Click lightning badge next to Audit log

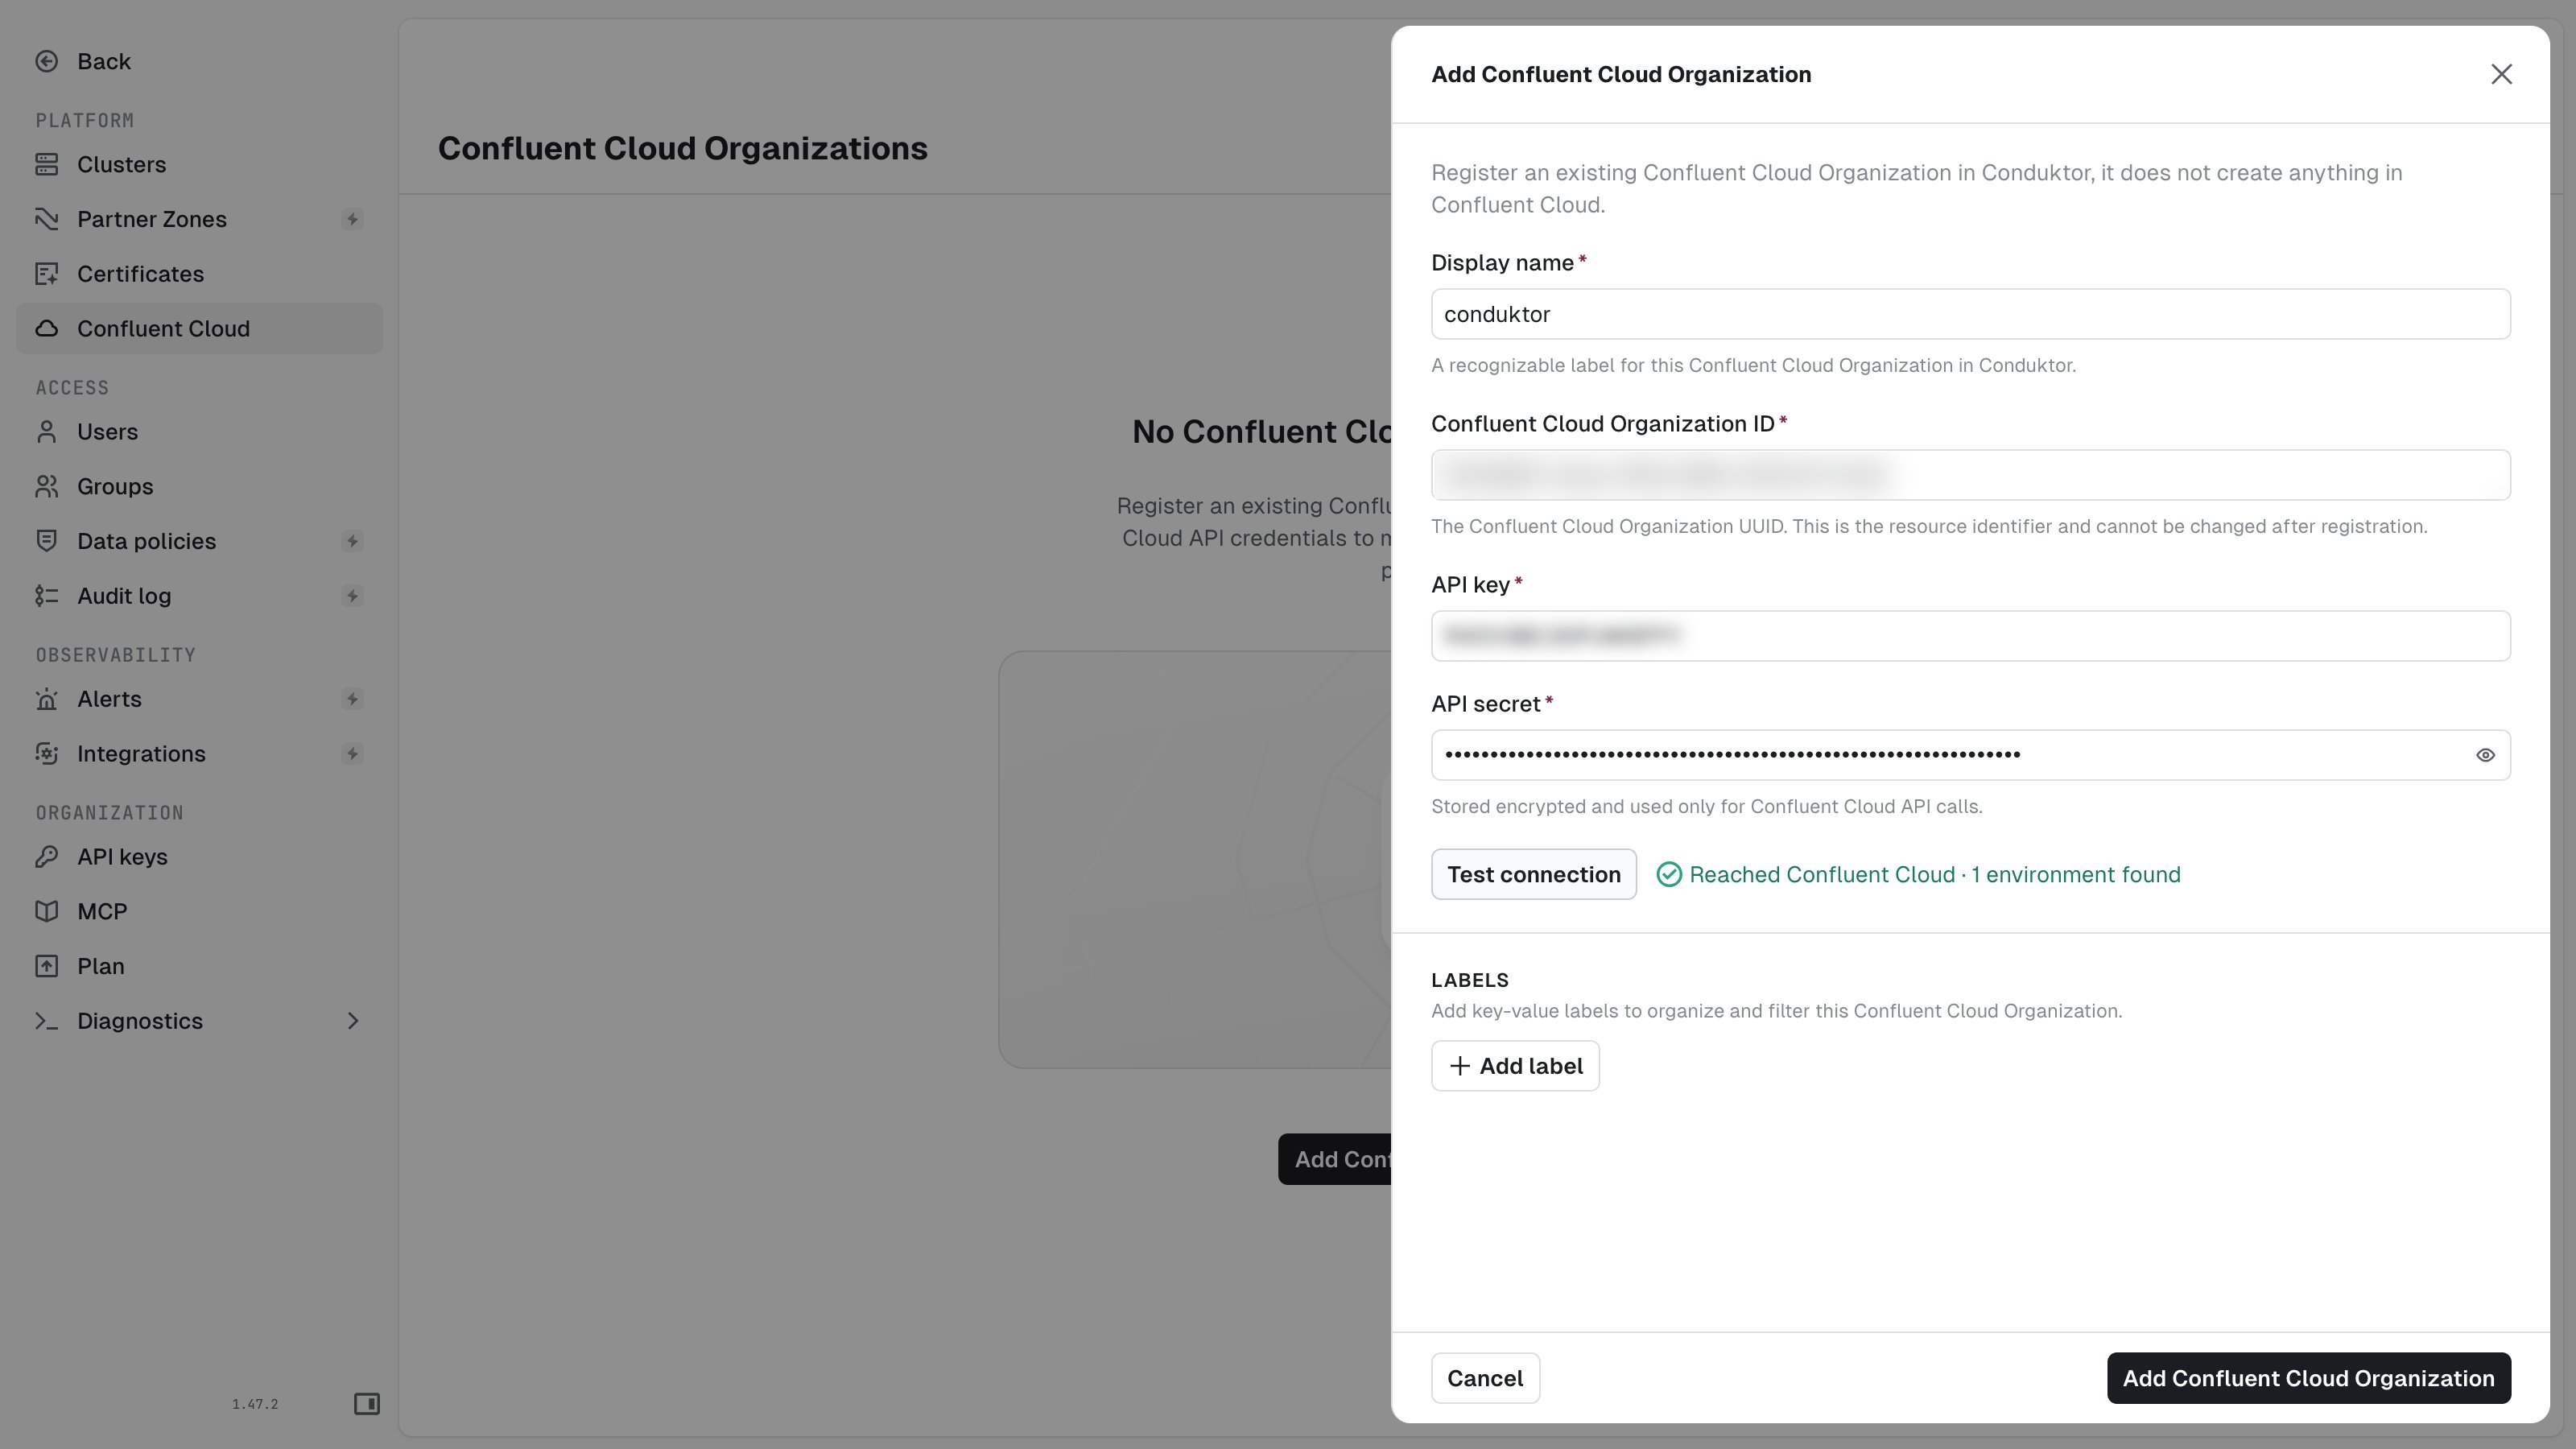(352, 596)
